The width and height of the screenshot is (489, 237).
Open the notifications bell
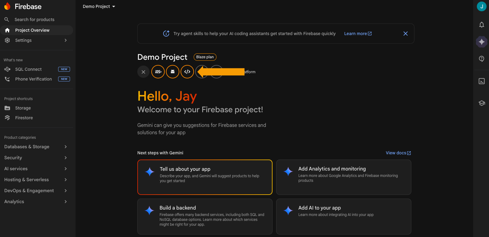tap(481, 25)
